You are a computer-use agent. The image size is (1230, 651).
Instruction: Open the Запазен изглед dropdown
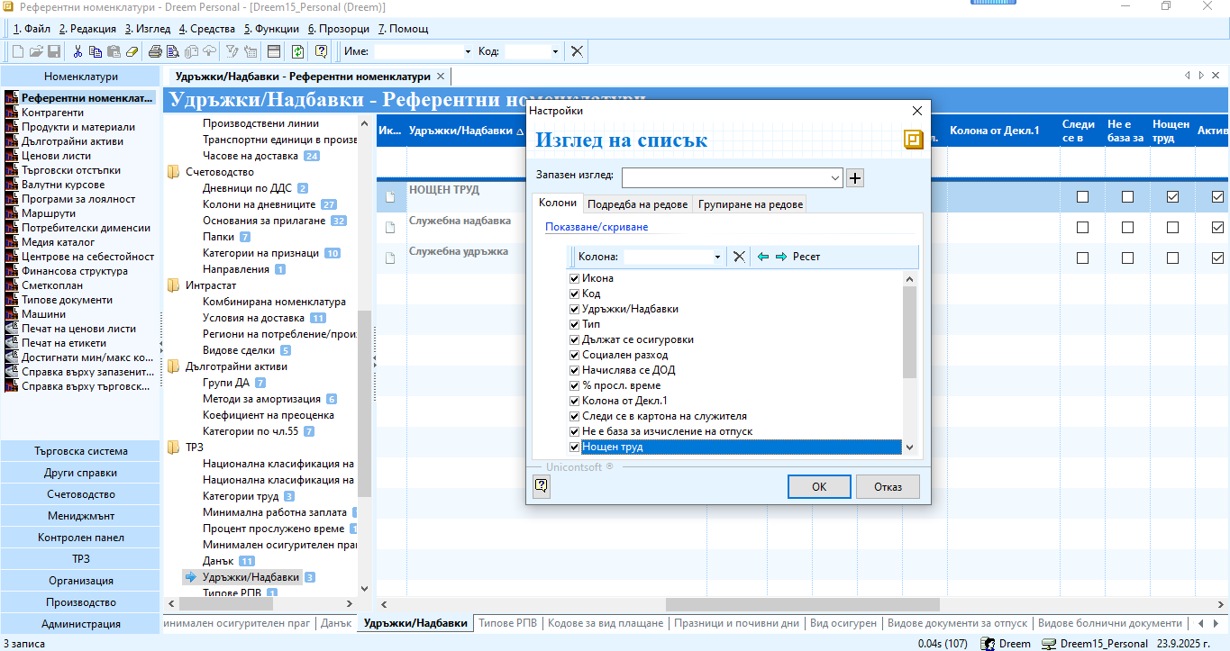click(834, 177)
